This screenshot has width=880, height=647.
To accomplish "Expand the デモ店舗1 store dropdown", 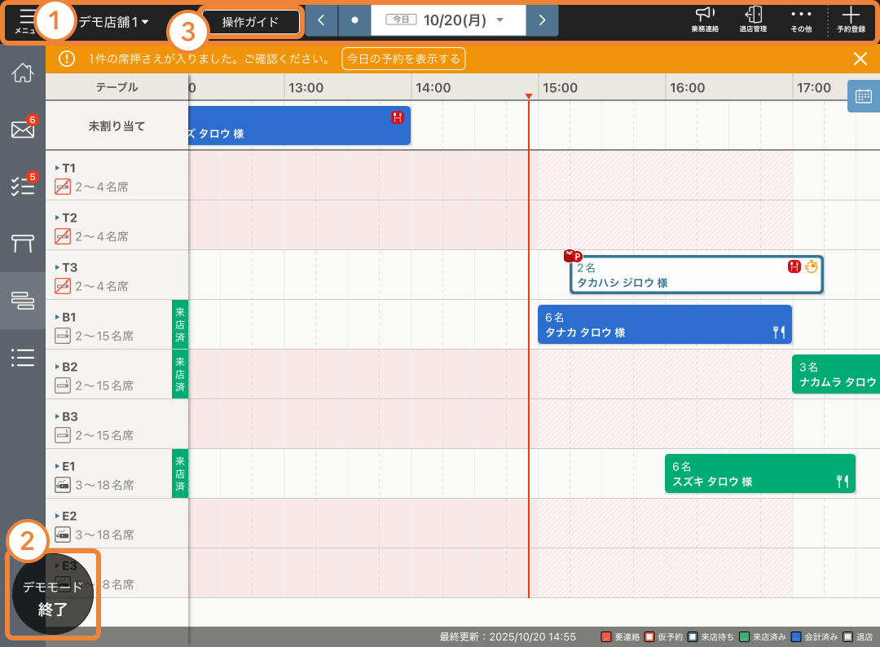I will 114,22.
